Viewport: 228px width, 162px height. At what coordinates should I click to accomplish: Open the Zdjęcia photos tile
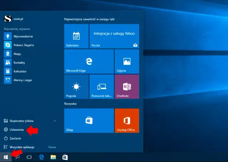pyautogui.click(x=127, y=61)
